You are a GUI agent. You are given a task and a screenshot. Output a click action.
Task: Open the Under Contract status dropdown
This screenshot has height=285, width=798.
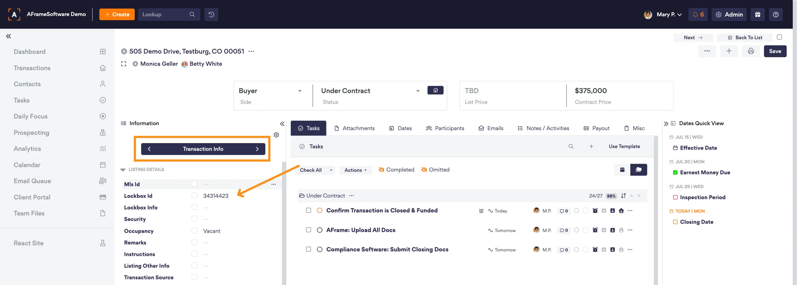(x=370, y=91)
